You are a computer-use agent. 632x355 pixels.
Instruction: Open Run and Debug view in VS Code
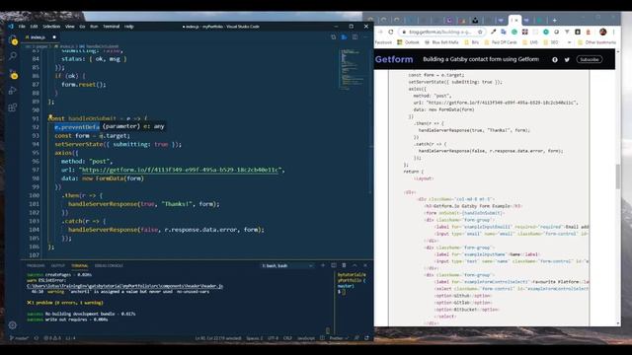(x=13, y=91)
